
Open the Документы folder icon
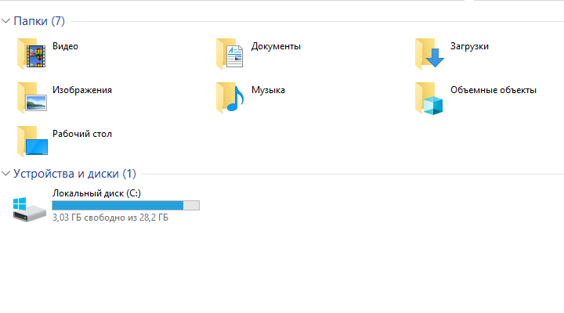tap(230, 53)
